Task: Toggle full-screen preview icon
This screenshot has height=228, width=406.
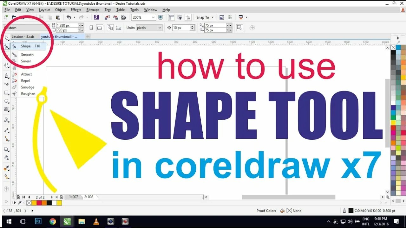Action: pos(161,17)
